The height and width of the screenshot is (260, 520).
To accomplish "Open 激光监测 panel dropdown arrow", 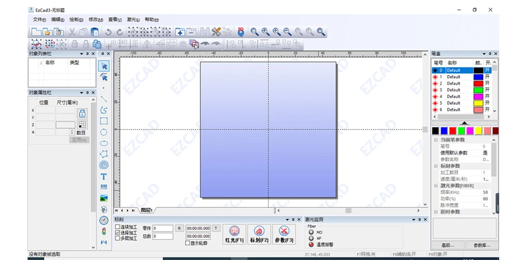I will 413,219.
